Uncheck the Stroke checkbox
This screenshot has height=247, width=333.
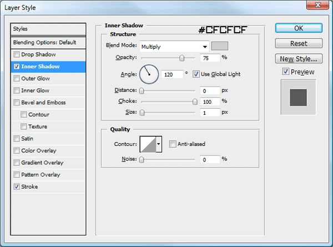(17, 187)
